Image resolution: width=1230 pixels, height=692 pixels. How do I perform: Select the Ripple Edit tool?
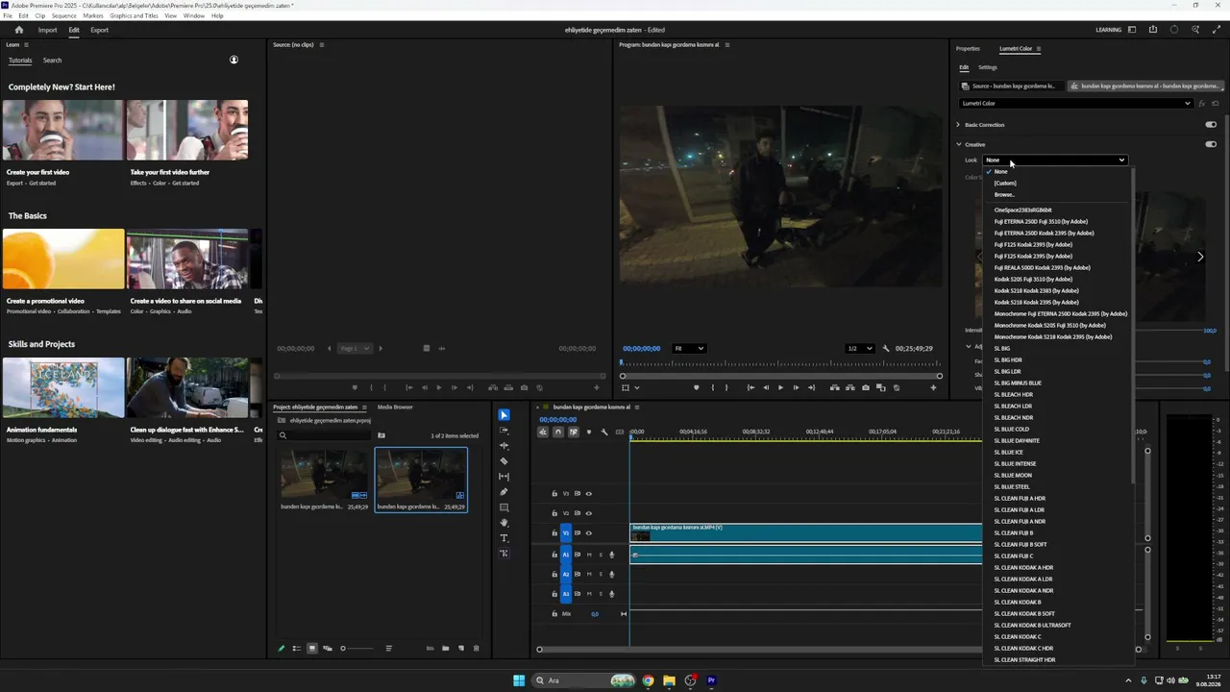click(x=504, y=445)
